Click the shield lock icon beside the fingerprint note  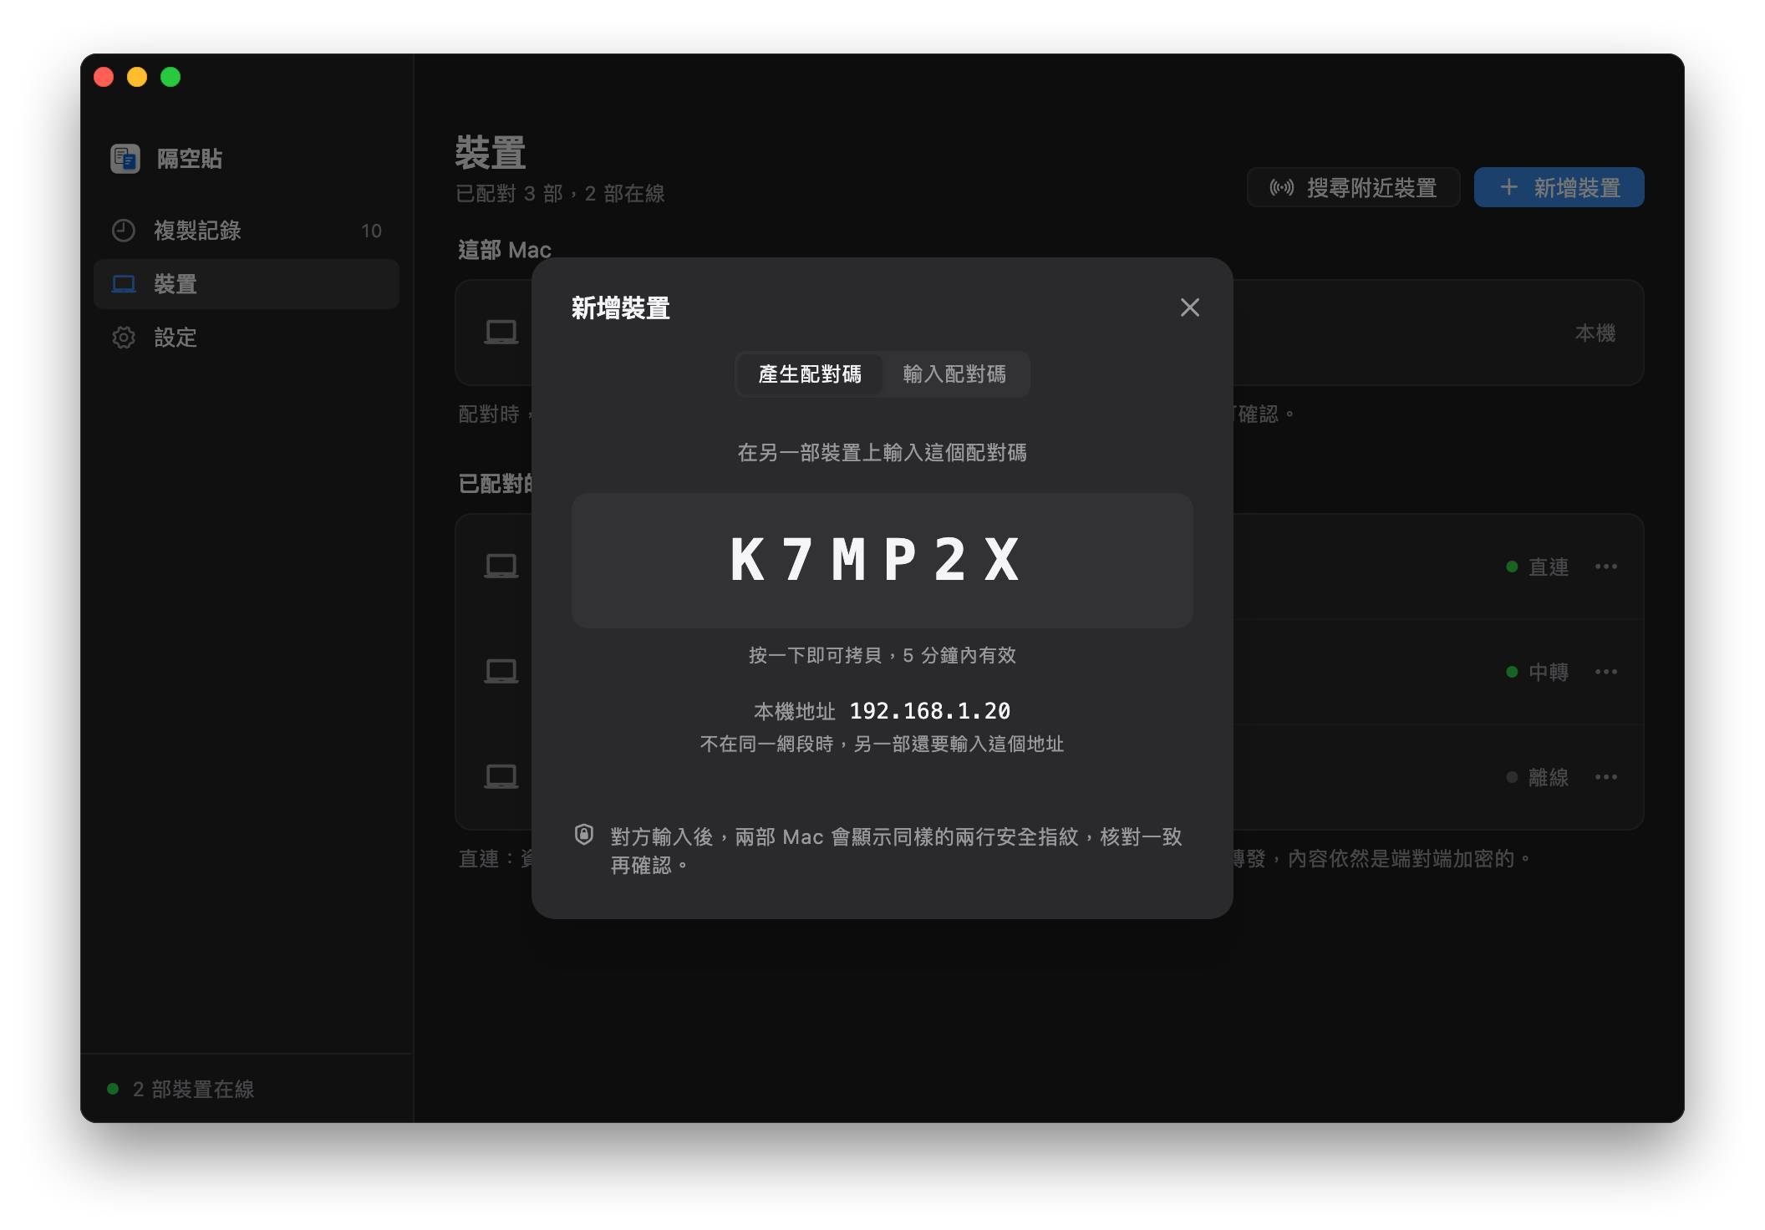pos(584,835)
